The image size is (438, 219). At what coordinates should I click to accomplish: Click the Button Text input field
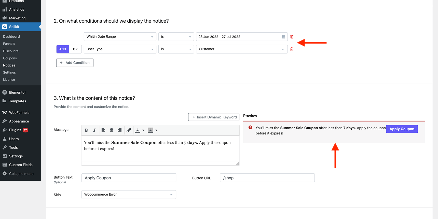tap(129, 178)
